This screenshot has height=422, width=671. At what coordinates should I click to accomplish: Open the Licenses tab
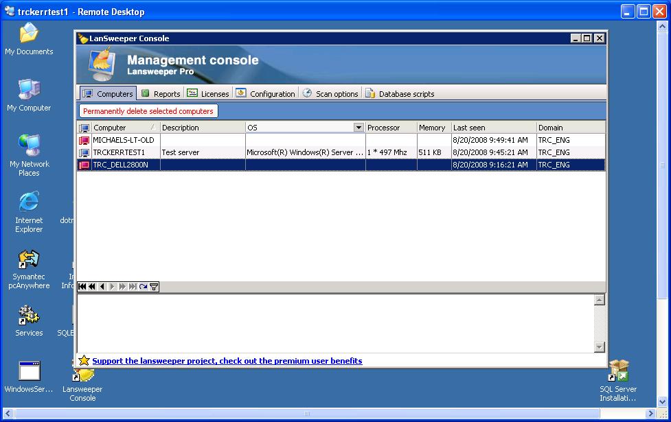208,94
